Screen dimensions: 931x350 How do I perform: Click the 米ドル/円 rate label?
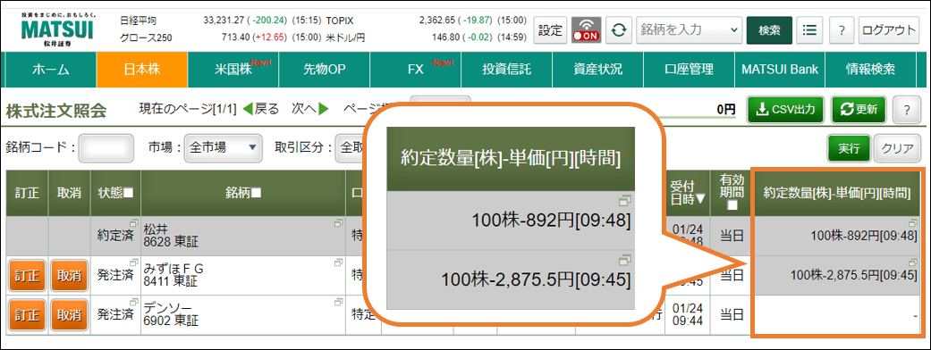click(x=345, y=38)
